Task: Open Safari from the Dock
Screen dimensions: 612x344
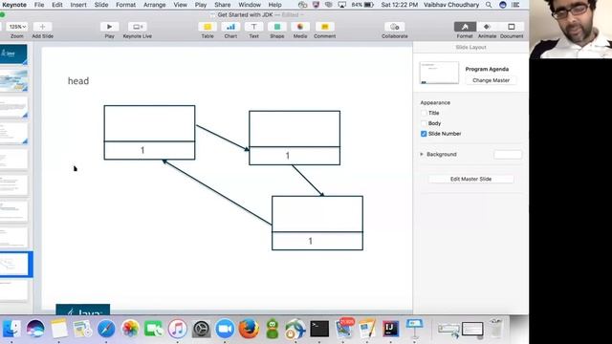Action: coord(106,329)
